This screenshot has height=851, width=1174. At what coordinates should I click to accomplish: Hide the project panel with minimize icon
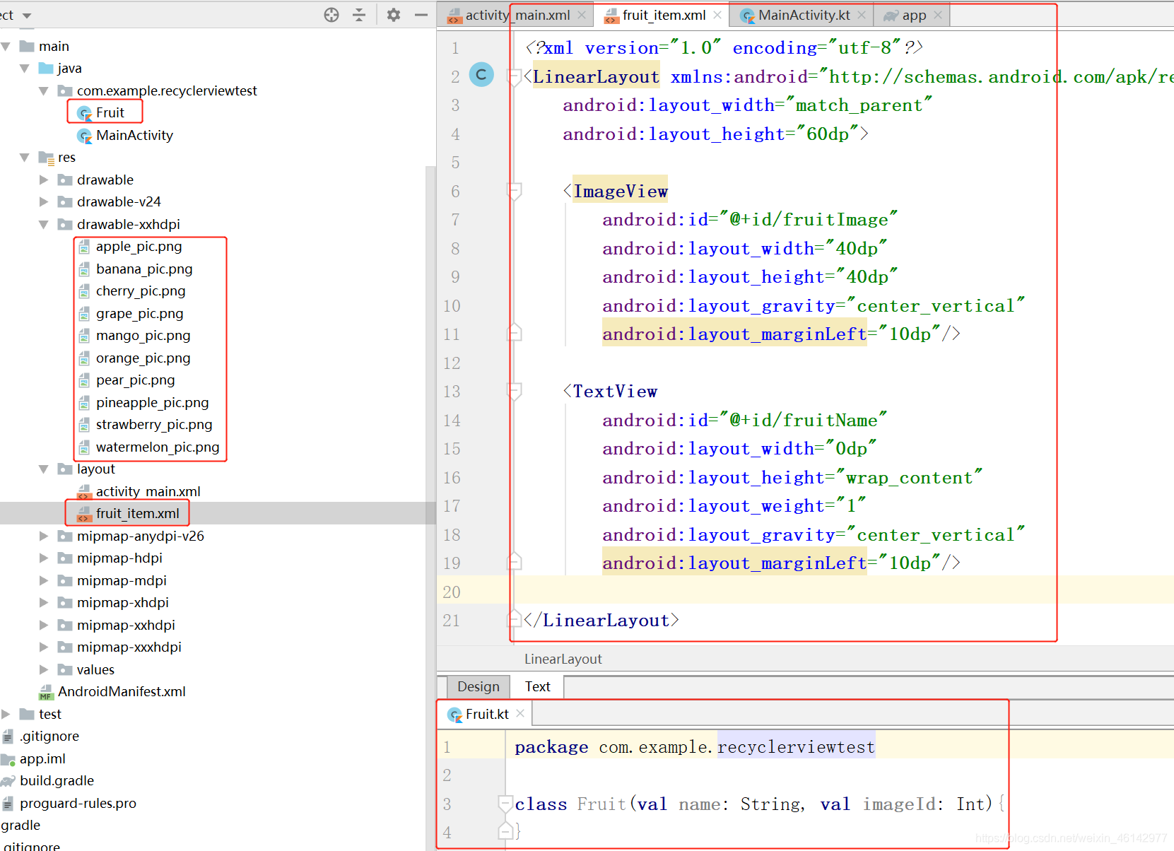[x=421, y=15]
